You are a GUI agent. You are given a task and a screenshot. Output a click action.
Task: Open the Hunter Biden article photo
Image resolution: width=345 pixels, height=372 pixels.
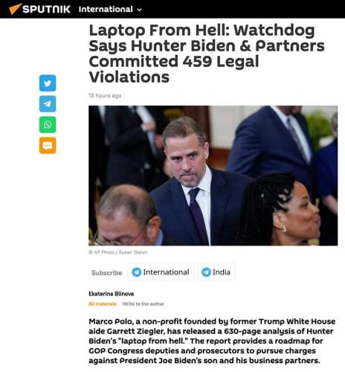(213, 176)
